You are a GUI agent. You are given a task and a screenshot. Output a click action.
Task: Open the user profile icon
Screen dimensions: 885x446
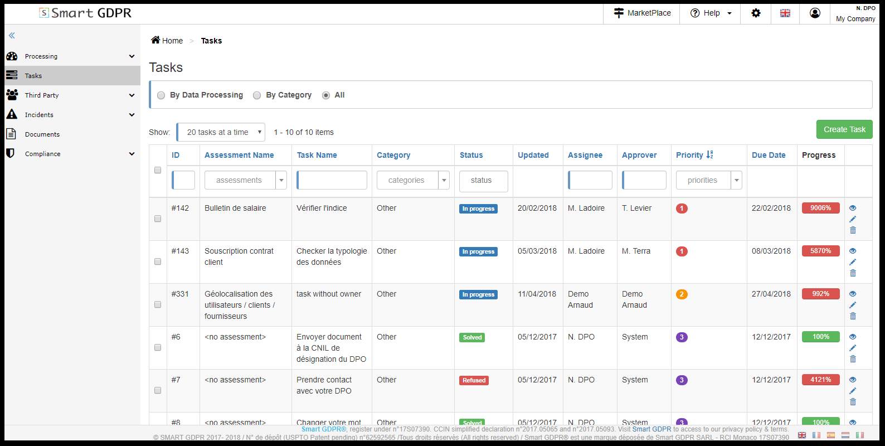click(814, 13)
